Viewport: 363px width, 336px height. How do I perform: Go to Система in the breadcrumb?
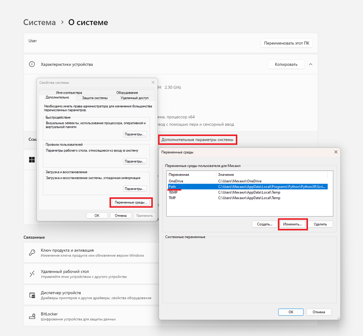(40, 22)
